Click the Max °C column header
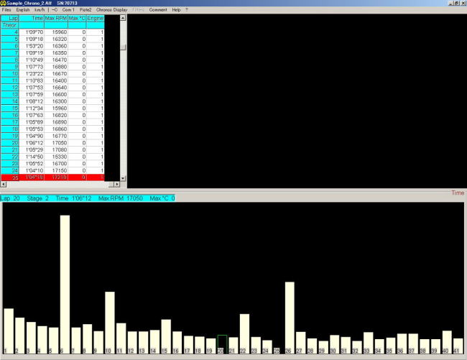467x360 pixels. [x=77, y=19]
